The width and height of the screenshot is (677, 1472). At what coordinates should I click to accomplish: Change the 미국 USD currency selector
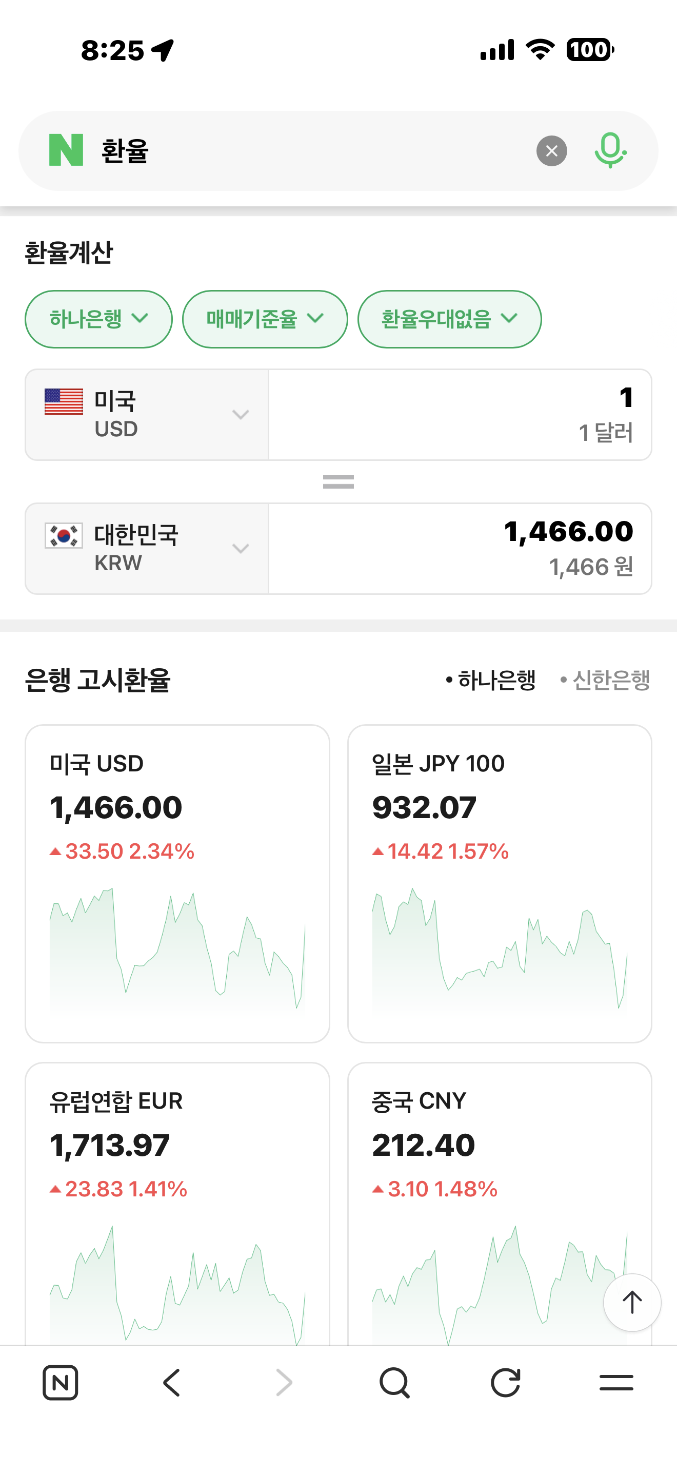(x=147, y=415)
